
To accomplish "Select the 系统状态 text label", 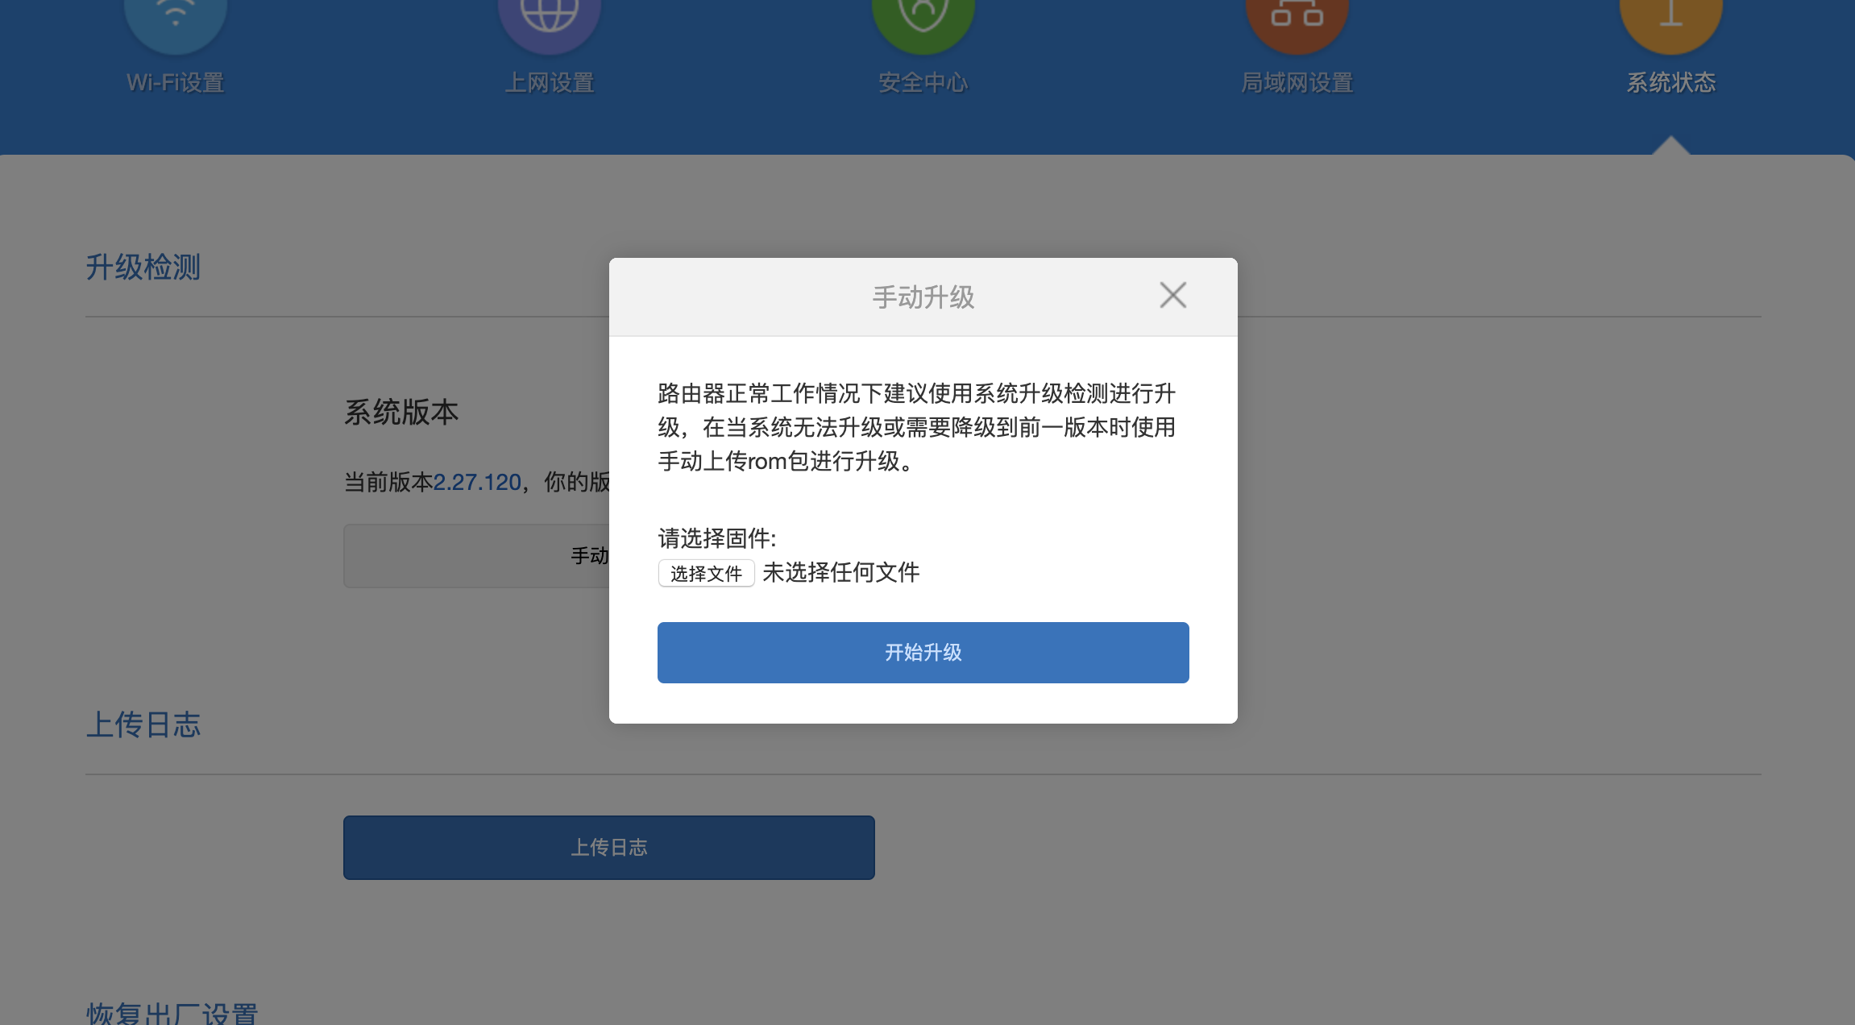I will point(1671,82).
